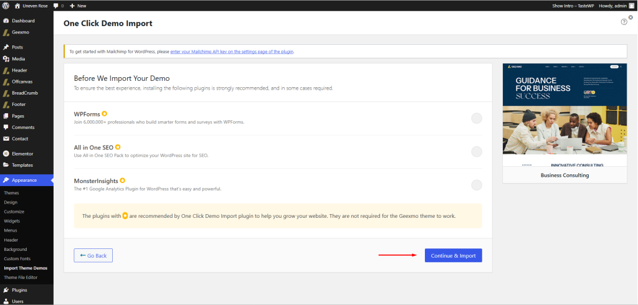Select Customize under Appearance
The height and width of the screenshot is (305, 638).
pos(14,212)
